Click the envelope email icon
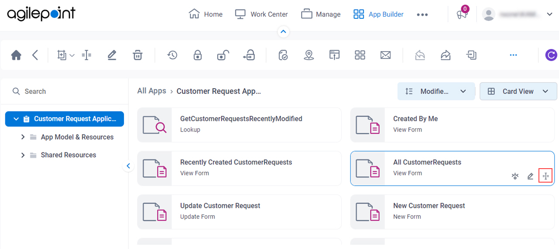This screenshot has width=559, height=249. pyautogui.click(x=385, y=55)
